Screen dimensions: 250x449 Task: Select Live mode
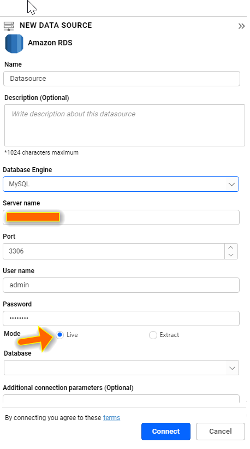[59, 335]
